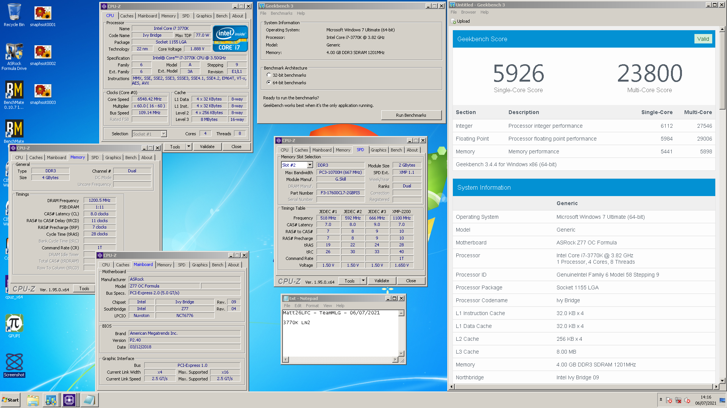The height and width of the screenshot is (408, 727).
Task: Launch the ASRock Formula Drive desktop shortcut
Action: pos(14,56)
